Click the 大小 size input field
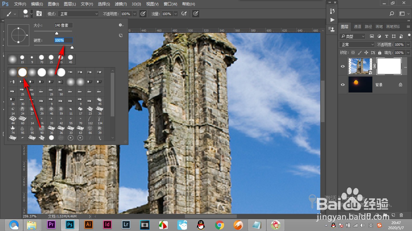This screenshot has height=231, width=412. tap(63, 25)
